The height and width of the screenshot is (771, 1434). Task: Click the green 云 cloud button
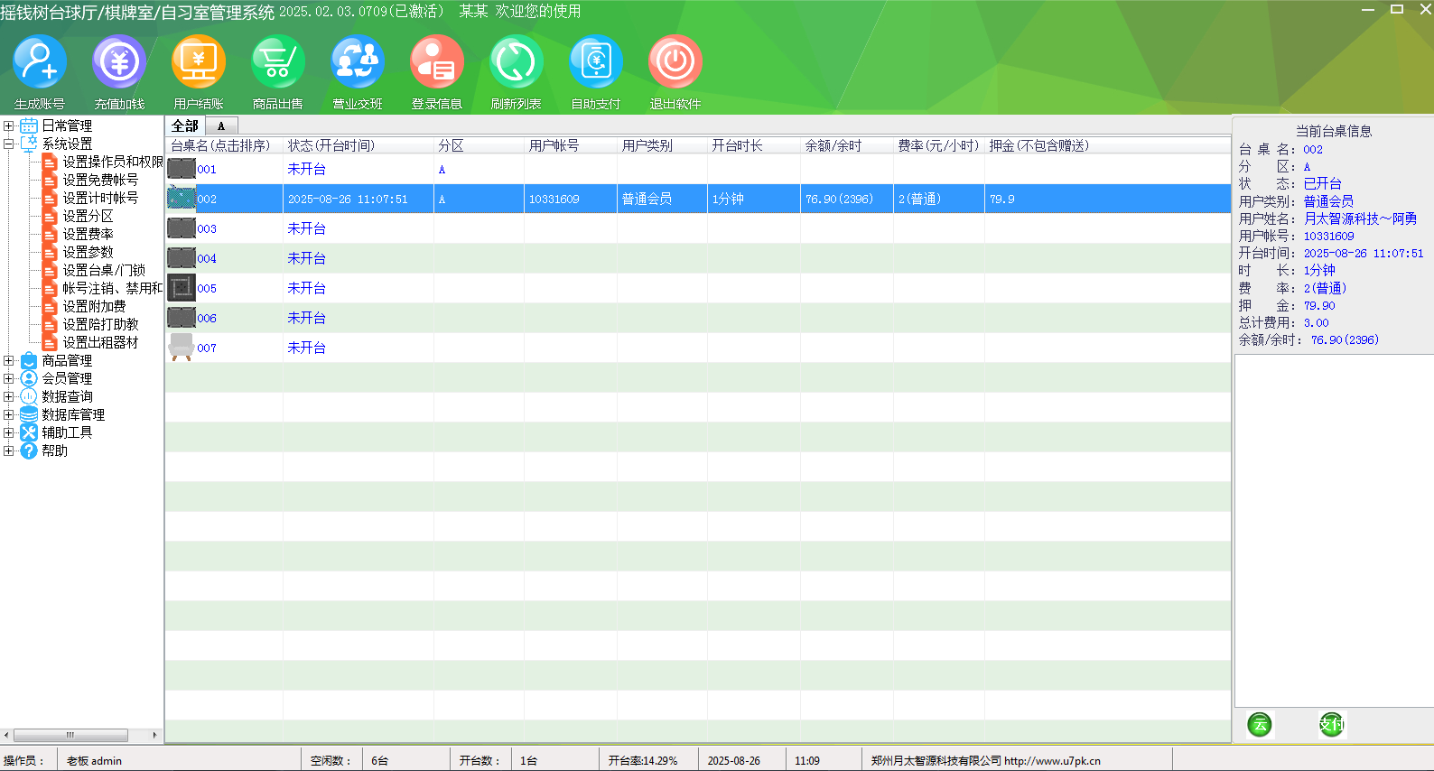(x=1260, y=724)
